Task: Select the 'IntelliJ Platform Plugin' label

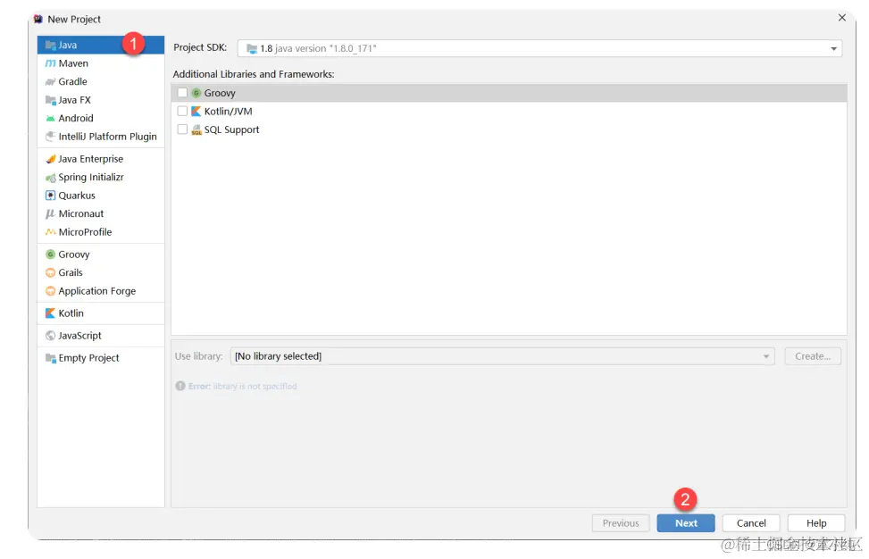Action: 107,137
